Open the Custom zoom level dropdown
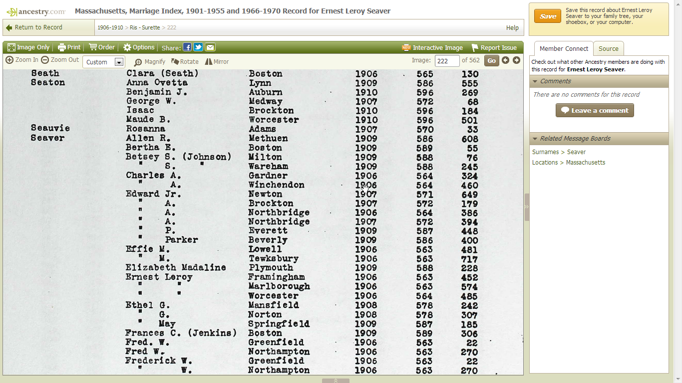The image size is (682, 383). [x=103, y=62]
